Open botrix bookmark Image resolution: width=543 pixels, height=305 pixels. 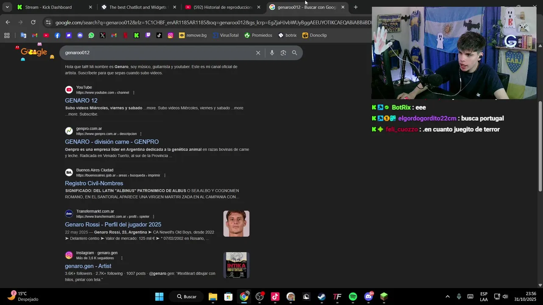(x=287, y=35)
